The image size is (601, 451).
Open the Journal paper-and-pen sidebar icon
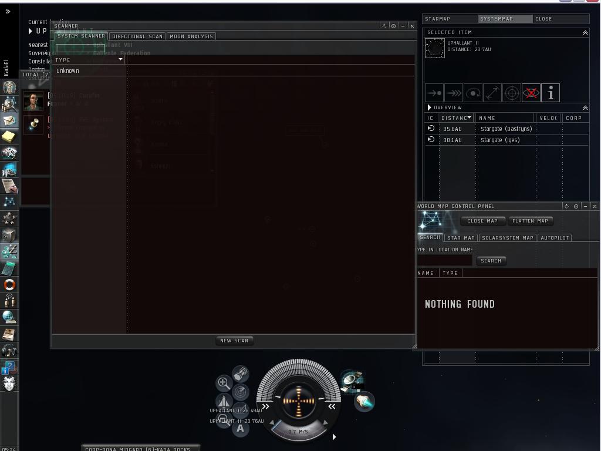pyautogui.click(x=9, y=186)
